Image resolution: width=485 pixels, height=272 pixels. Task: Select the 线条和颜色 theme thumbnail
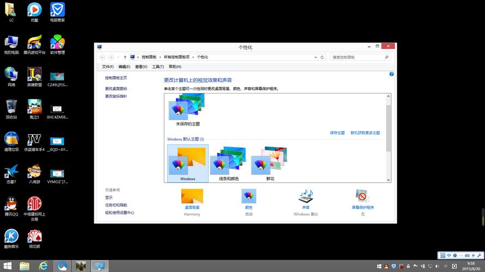tap(229, 163)
